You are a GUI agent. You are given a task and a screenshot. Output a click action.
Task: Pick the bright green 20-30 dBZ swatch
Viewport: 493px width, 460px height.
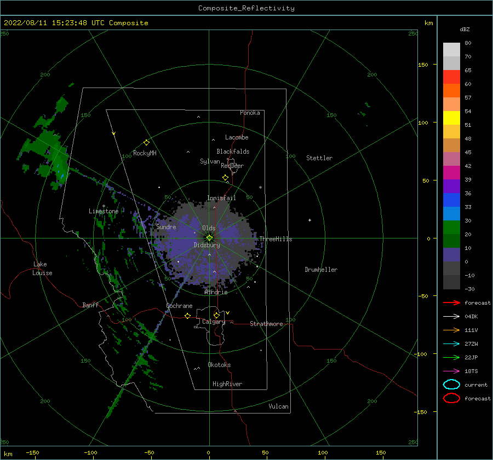[451, 228]
